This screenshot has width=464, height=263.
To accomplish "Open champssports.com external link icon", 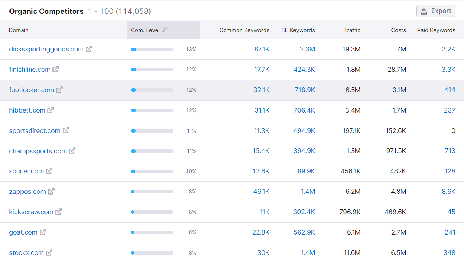I will coord(72,151).
